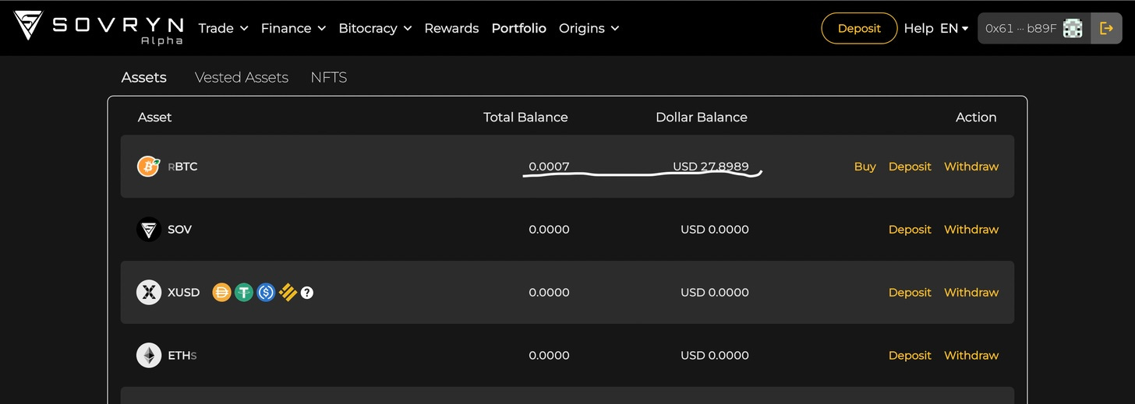The height and width of the screenshot is (404, 1135).
Task: Open the Bitocracy dropdown
Action: click(x=375, y=28)
